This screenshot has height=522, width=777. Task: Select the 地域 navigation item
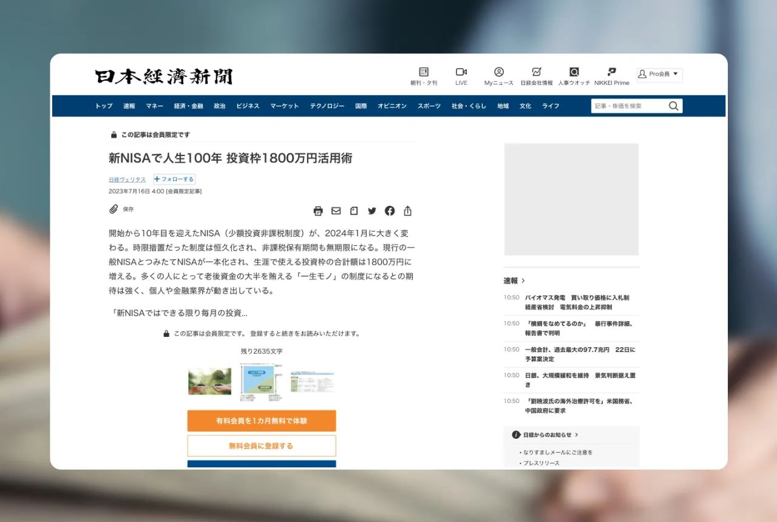503,106
